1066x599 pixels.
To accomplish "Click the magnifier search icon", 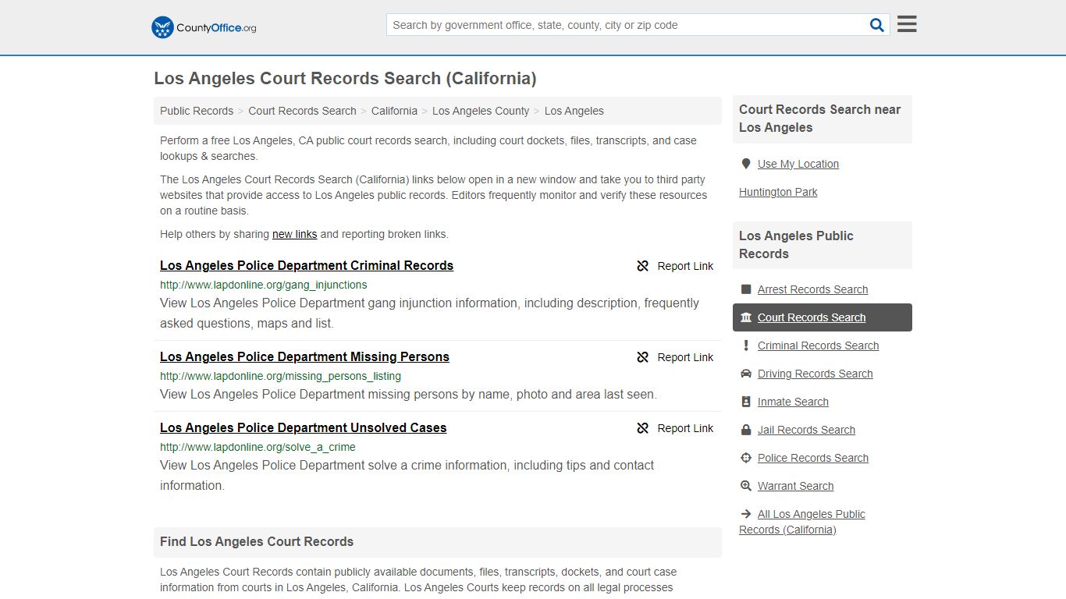I will coord(877,25).
